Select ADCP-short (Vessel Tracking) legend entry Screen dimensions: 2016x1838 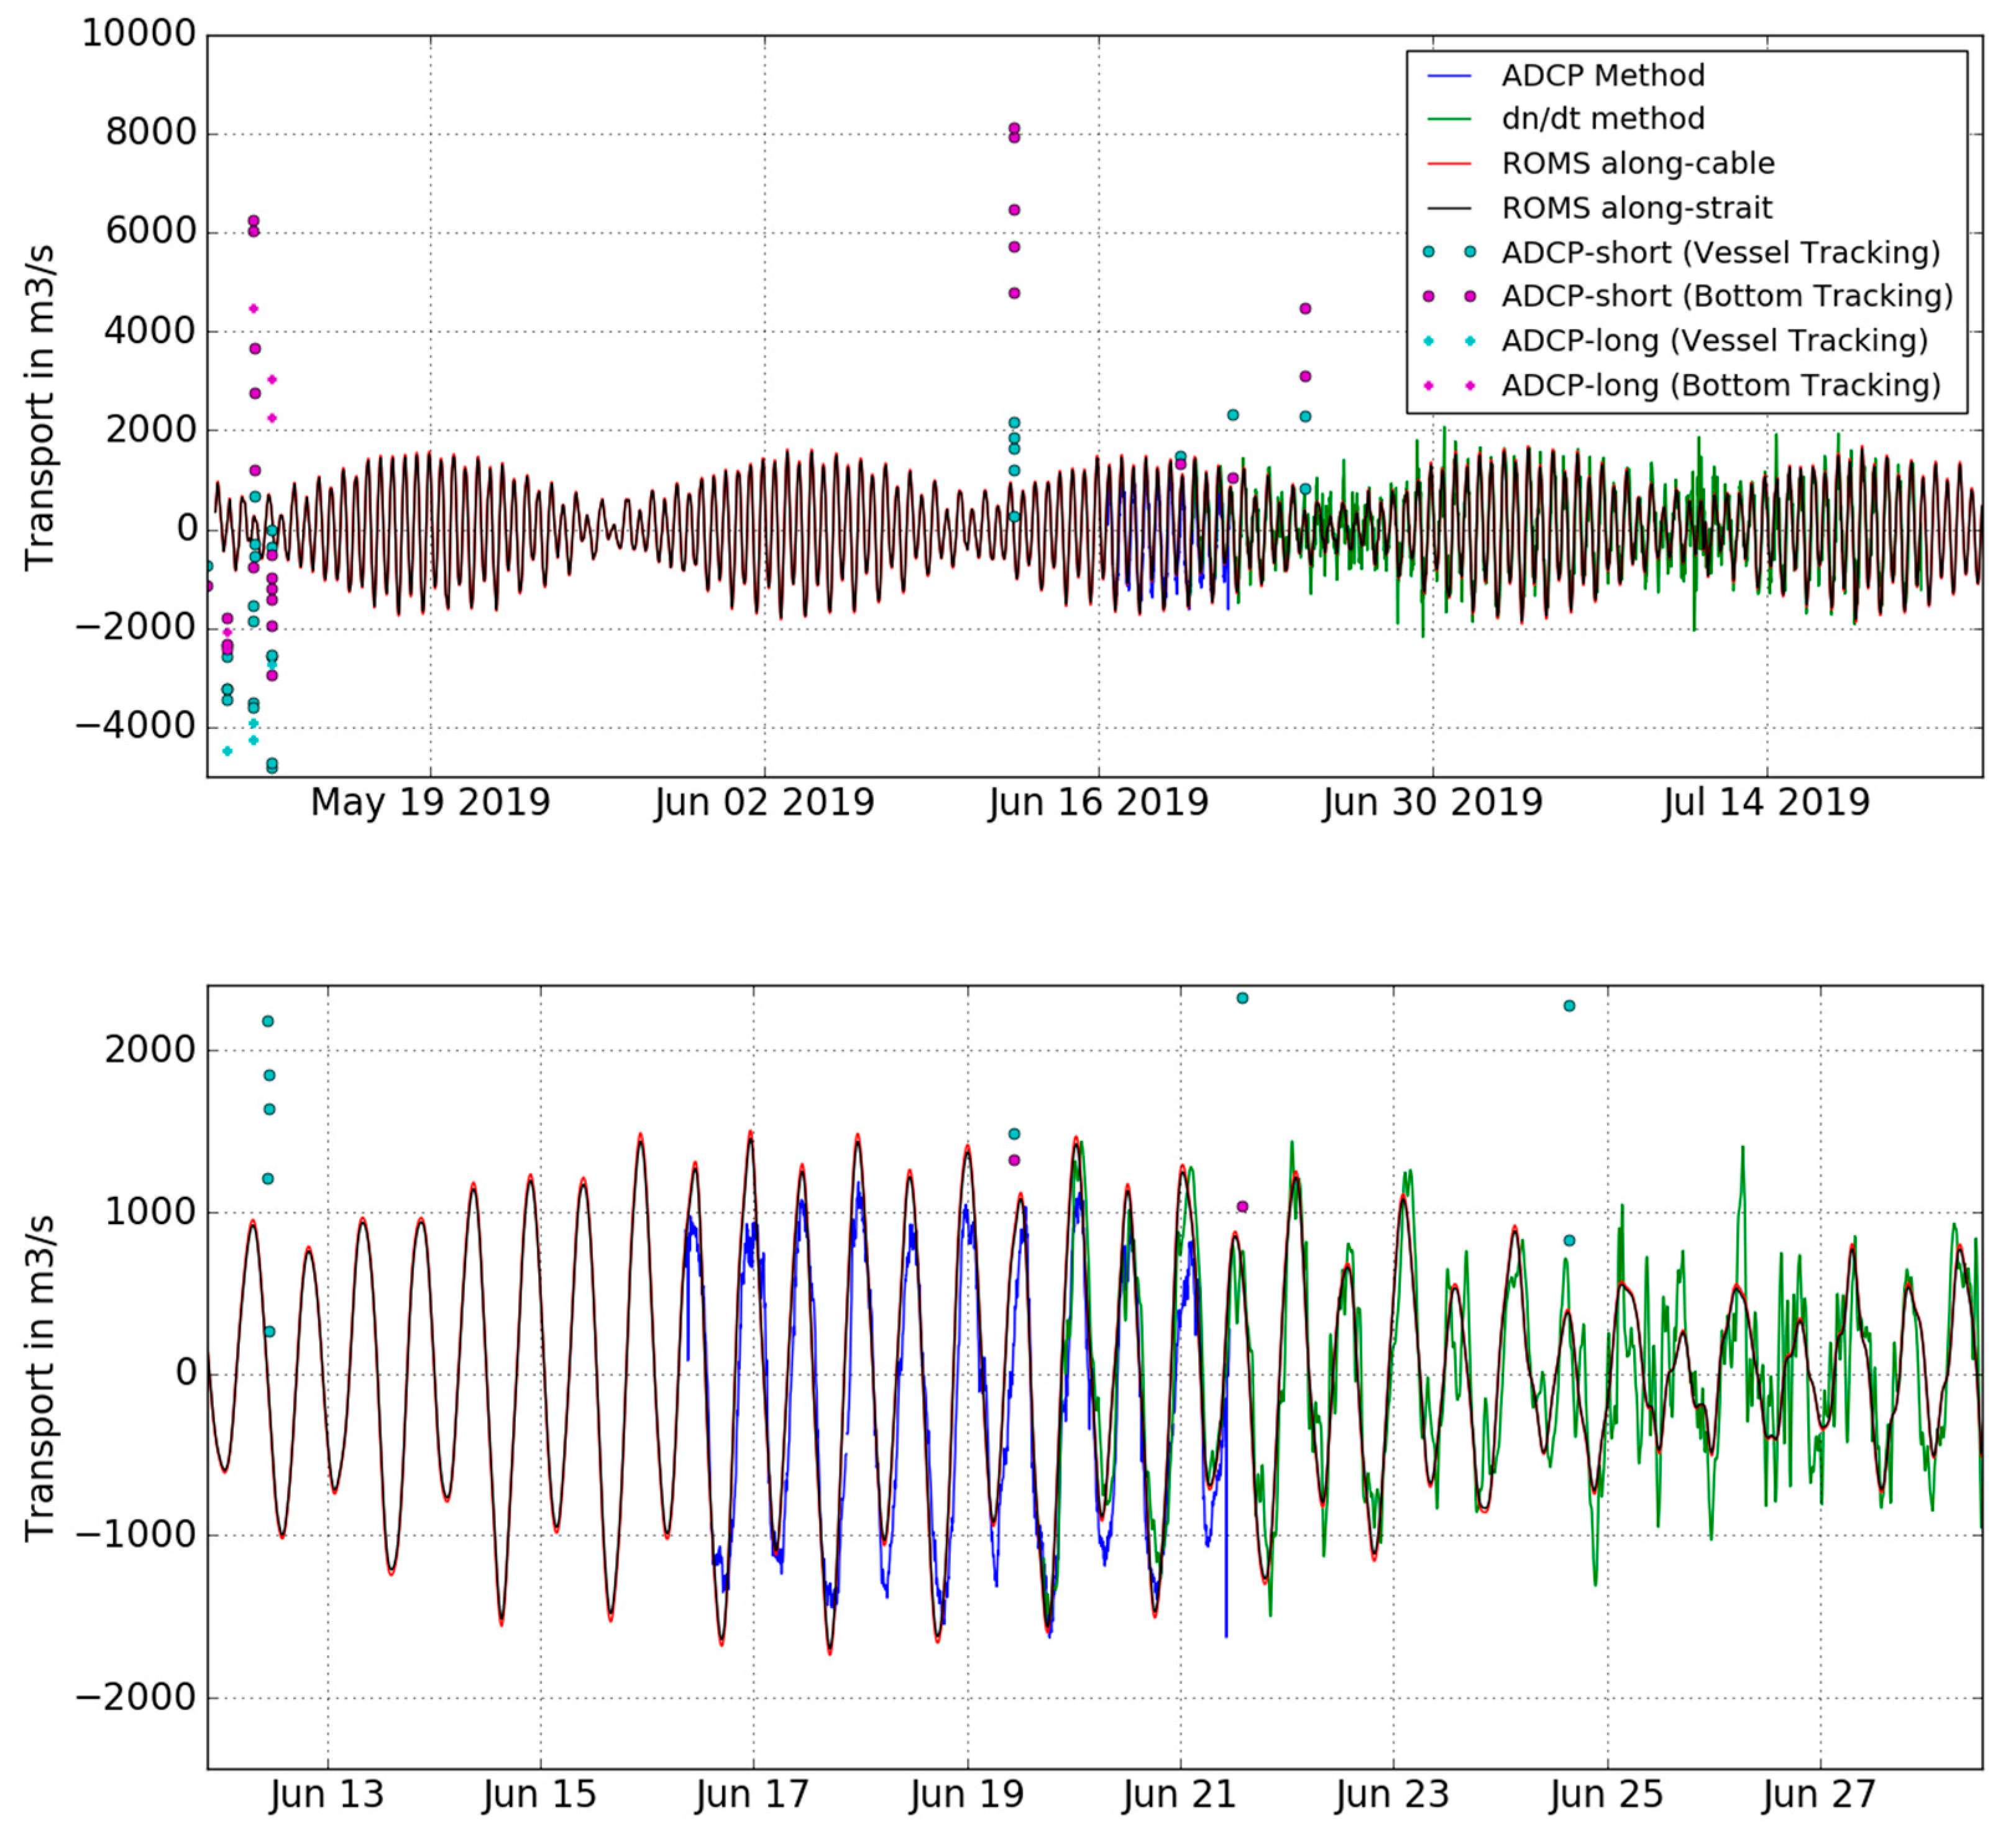click(x=1685, y=252)
